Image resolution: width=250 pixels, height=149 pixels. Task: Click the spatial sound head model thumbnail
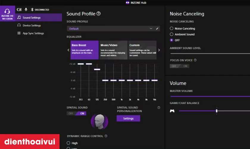[99, 122]
